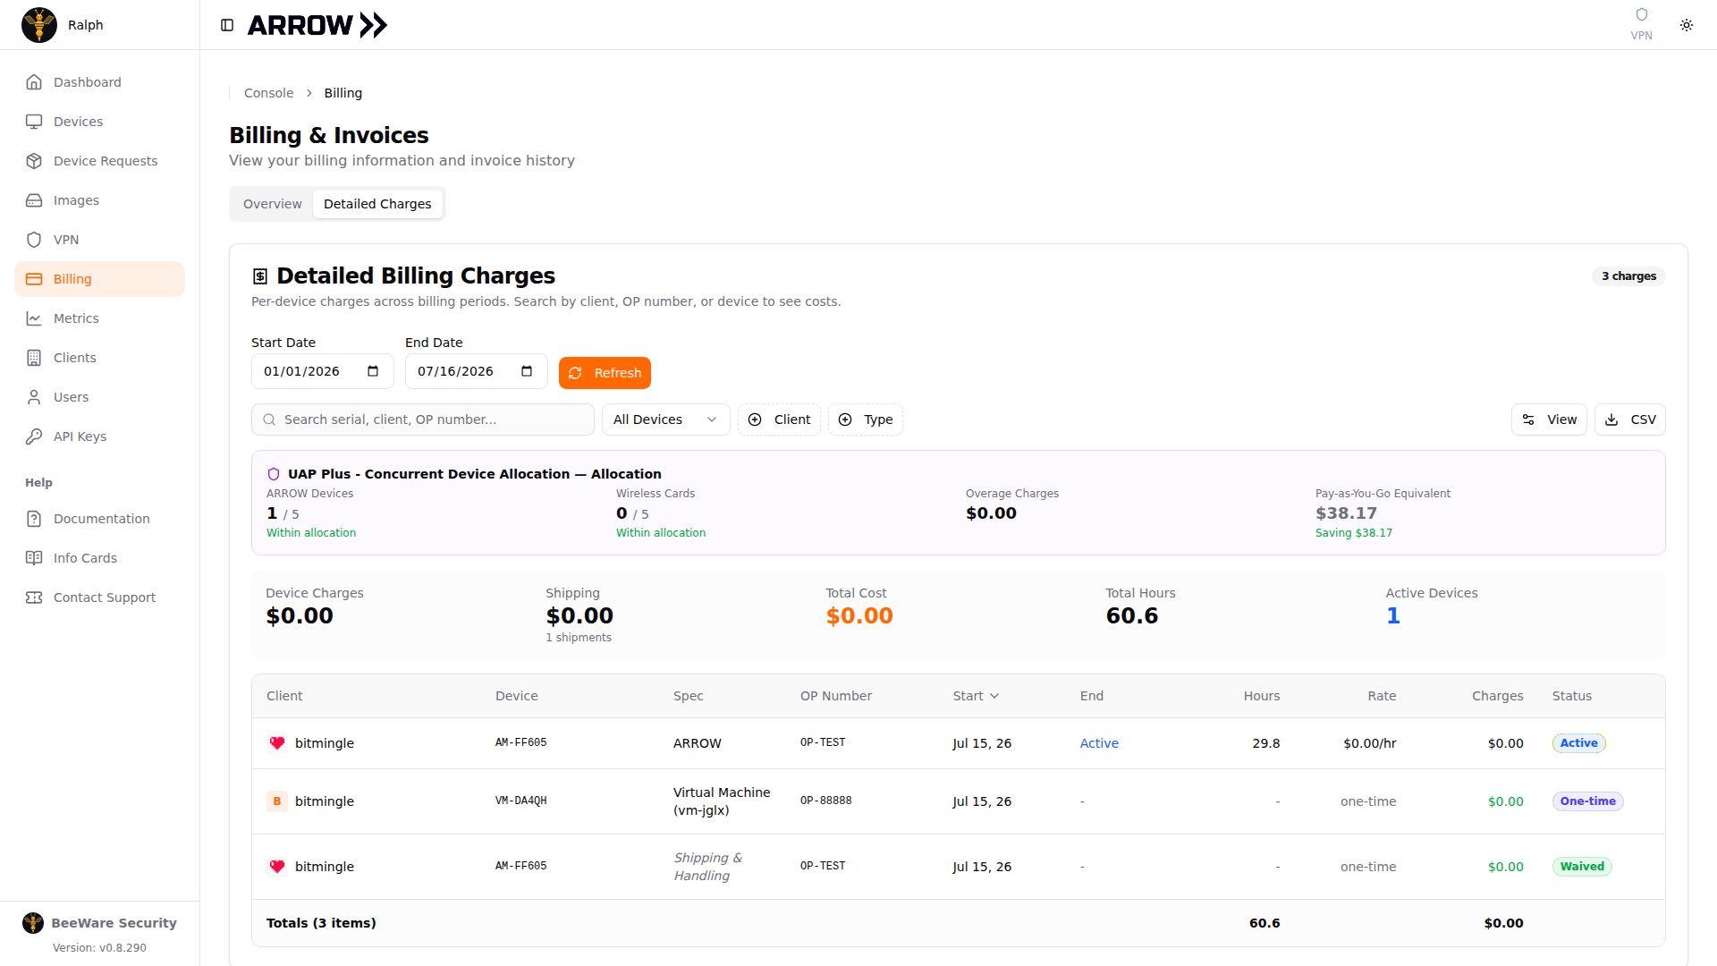Open Metrics in the sidebar
Viewport: 1717px width, 966px height.
point(99,318)
